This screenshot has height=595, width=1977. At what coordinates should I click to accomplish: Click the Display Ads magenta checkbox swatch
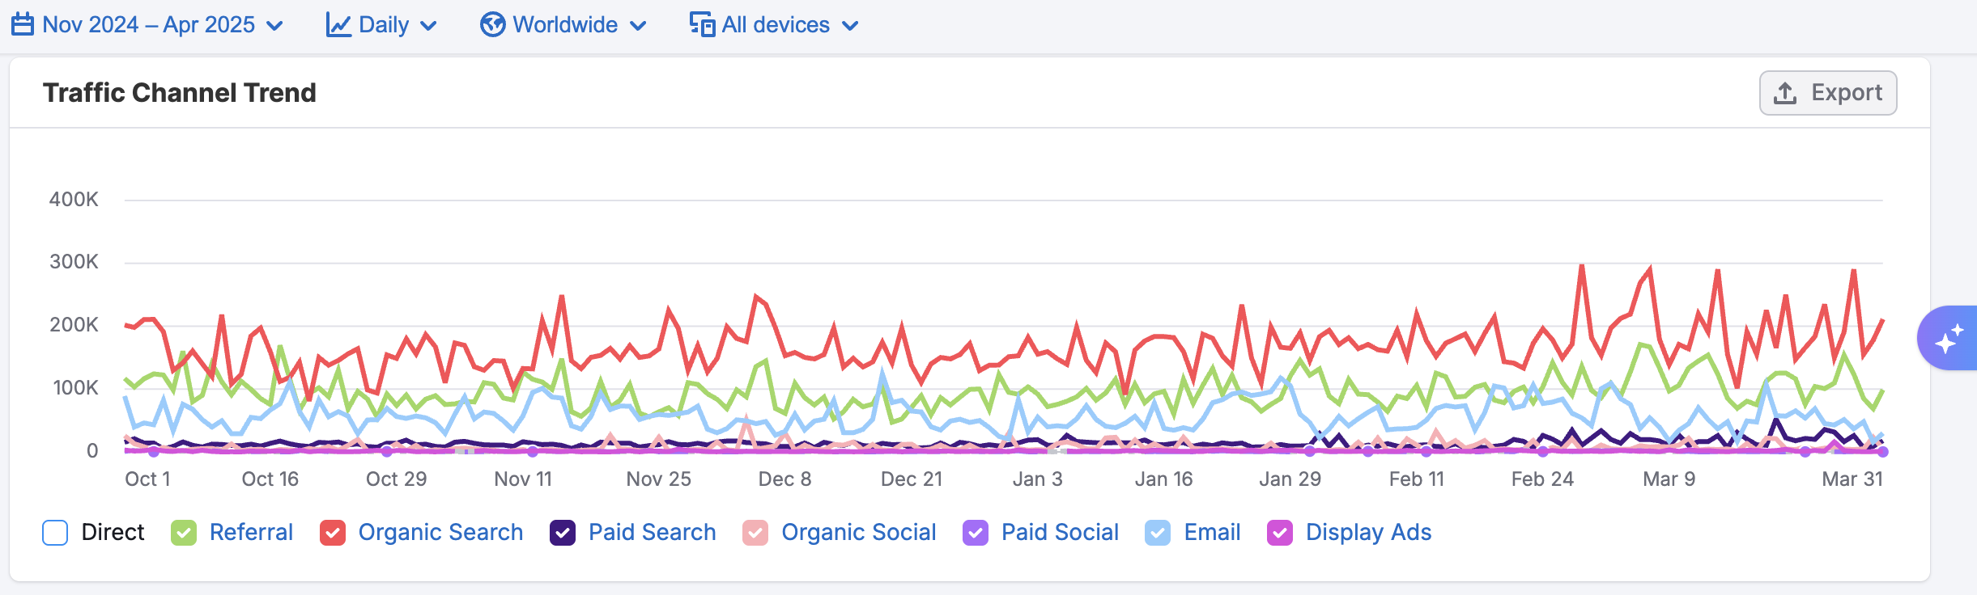click(x=1280, y=533)
